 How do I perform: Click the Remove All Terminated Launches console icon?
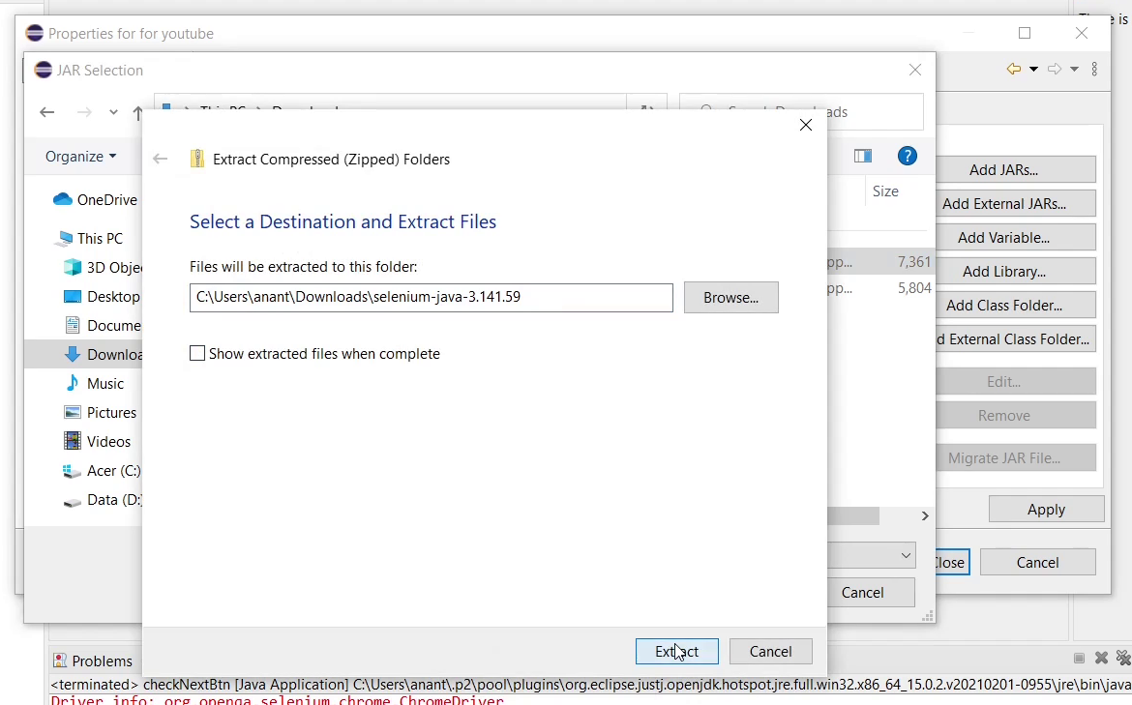pos(1123,658)
